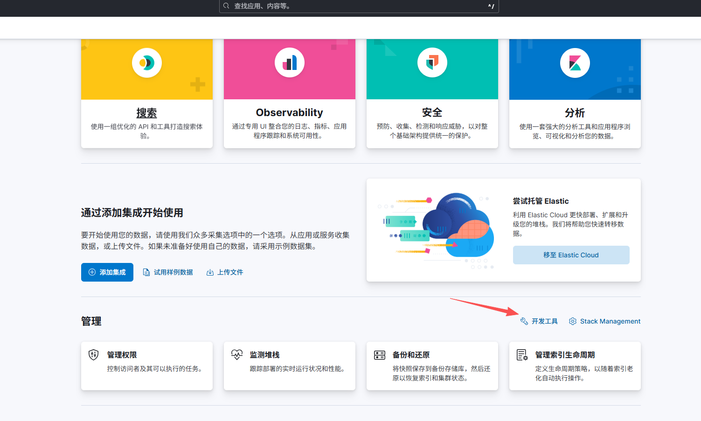Click the 安全 card description text
This screenshot has height=421, width=701.
(x=432, y=131)
